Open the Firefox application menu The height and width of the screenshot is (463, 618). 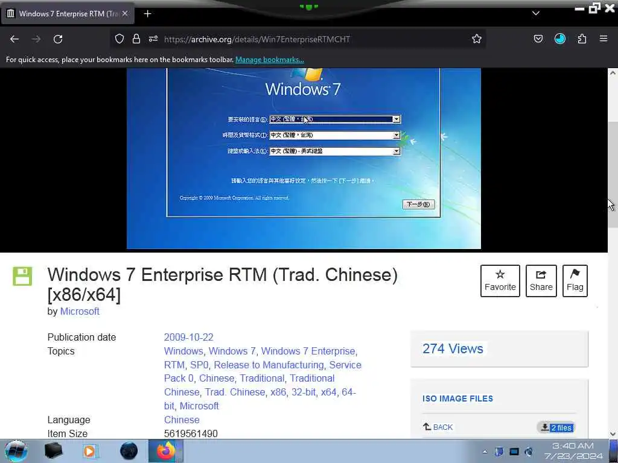pyautogui.click(x=604, y=39)
